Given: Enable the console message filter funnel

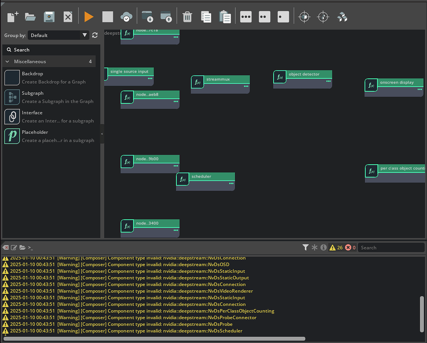Looking at the screenshot, I should pyautogui.click(x=306, y=247).
